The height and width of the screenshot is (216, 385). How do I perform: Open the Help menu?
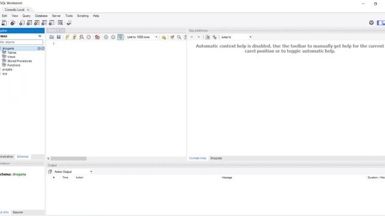(x=96, y=16)
